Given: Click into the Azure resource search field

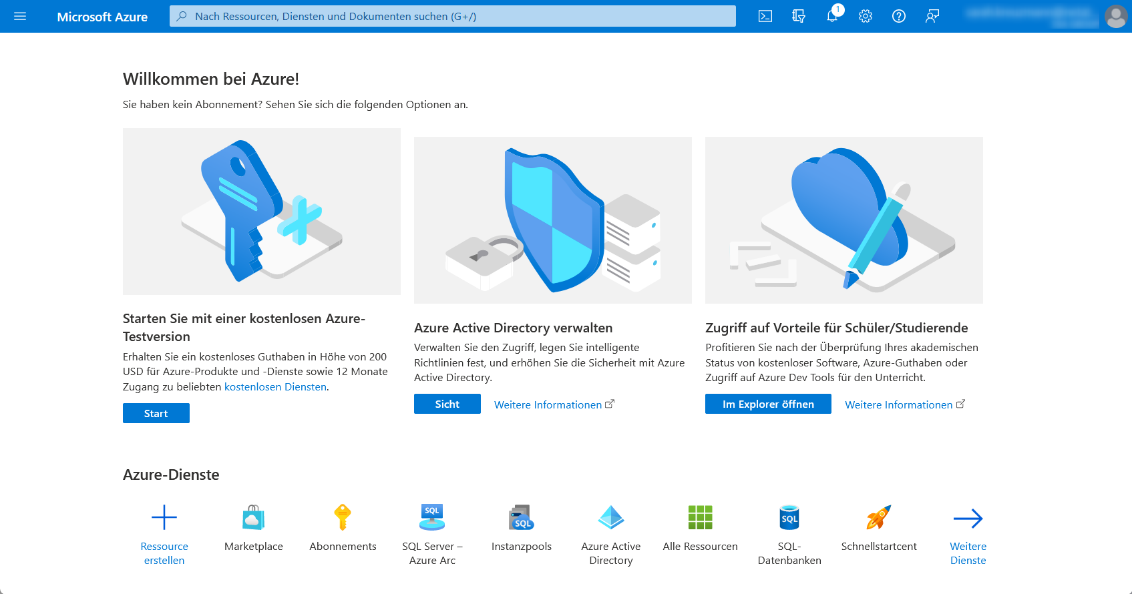Looking at the screenshot, I should pyautogui.click(x=453, y=16).
